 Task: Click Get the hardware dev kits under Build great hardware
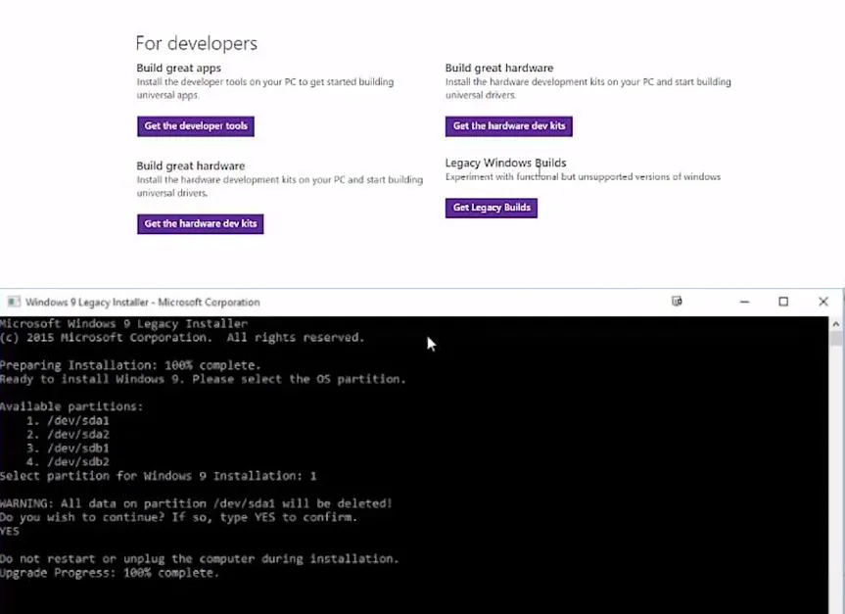(x=508, y=125)
